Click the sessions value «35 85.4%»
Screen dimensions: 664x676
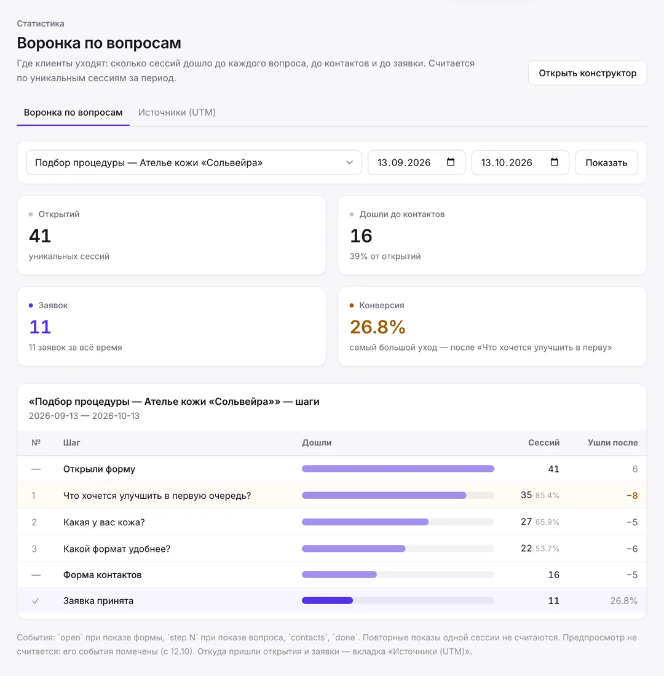tap(540, 495)
